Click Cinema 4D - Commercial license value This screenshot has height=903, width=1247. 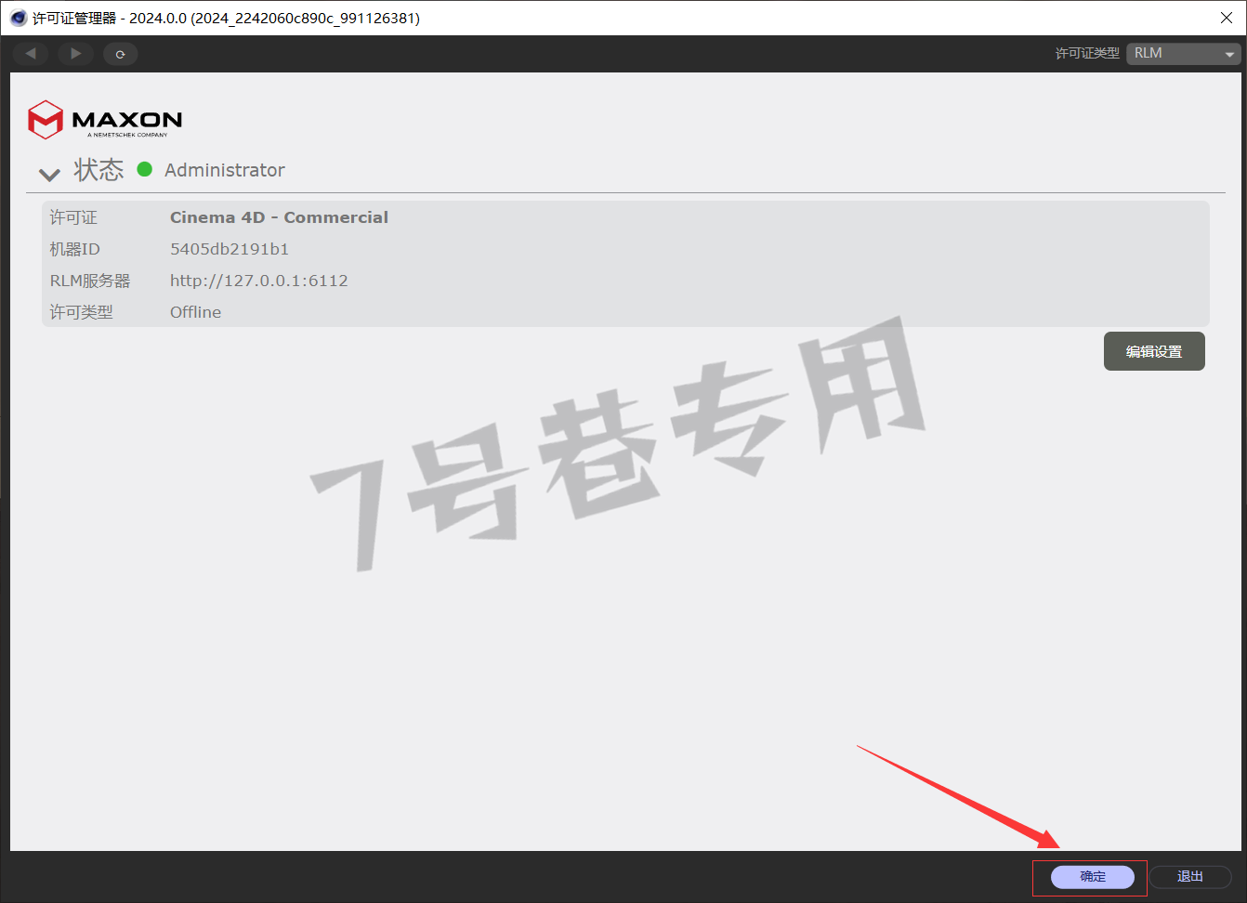279,217
